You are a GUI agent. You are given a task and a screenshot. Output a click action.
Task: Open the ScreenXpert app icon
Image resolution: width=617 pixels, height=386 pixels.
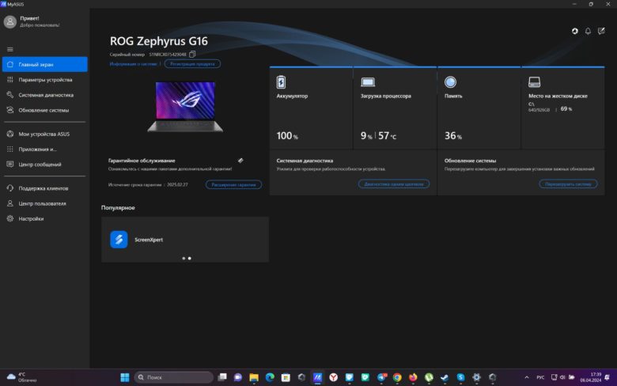tap(119, 239)
